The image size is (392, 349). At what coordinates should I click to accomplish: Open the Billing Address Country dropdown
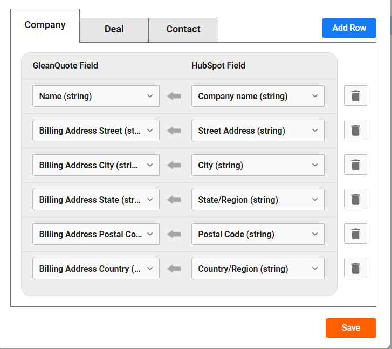(96, 269)
